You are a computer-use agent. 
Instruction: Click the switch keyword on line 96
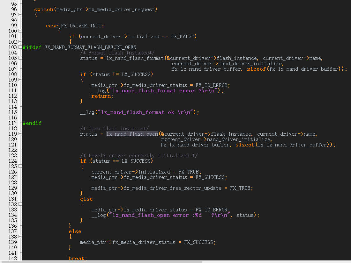click(x=43, y=9)
